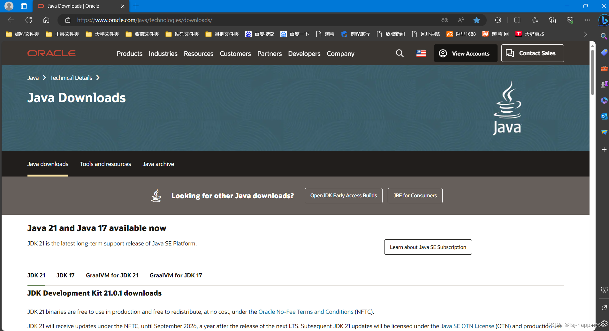The height and width of the screenshot is (331, 609).
Task: Select the US flag country selector
Action: click(421, 53)
